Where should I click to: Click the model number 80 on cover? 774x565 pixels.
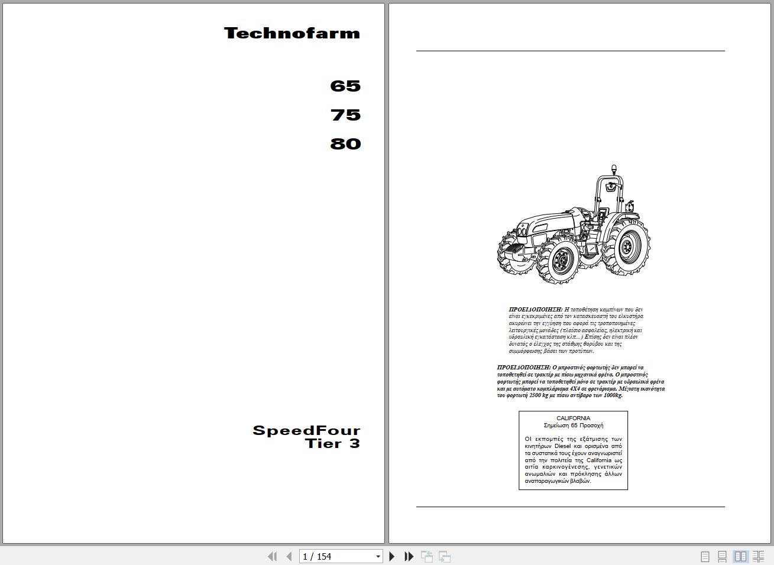click(x=346, y=144)
